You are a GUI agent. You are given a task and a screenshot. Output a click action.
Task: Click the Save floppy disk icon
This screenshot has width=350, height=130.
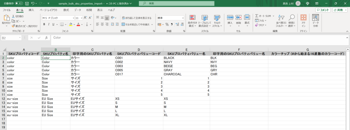click(27, 3)
